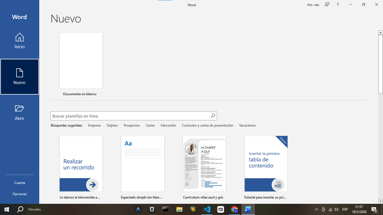Search suggested category Prospectos
This screenshot has width=383, height=215.
pos(132,125)
